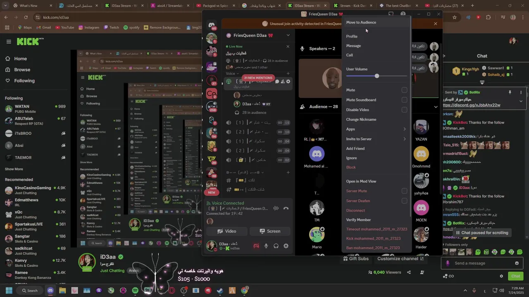The width and height of the screenshot is (529, 297).
Task: Click the Video button in Discord
Action: 227,231
